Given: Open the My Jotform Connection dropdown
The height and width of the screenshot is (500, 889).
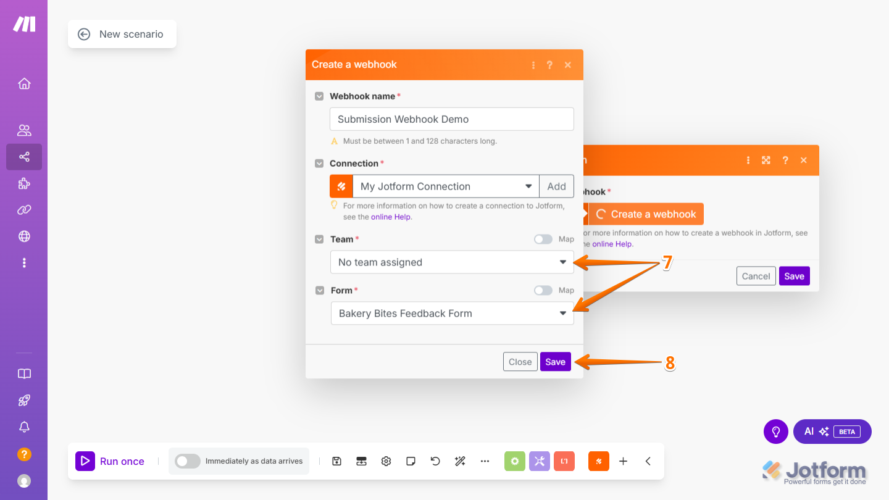Looking at the screenshot, I should [x=444, y=186].
